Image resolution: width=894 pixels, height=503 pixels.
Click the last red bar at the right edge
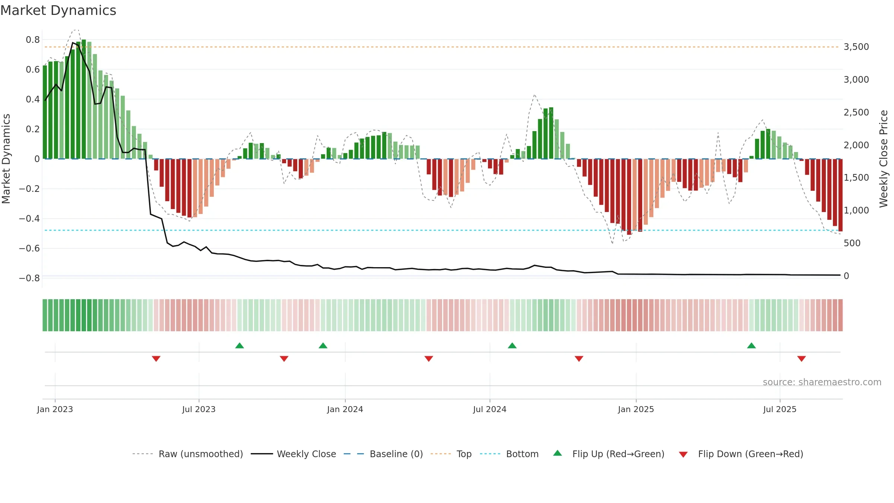[840, 195]
